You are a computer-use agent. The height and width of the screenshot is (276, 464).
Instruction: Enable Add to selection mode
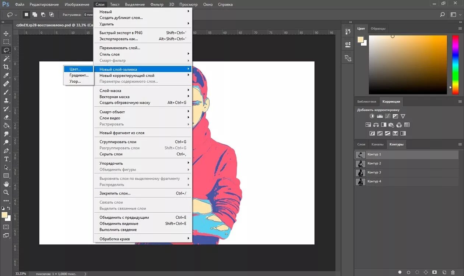(x=35, y=15)
